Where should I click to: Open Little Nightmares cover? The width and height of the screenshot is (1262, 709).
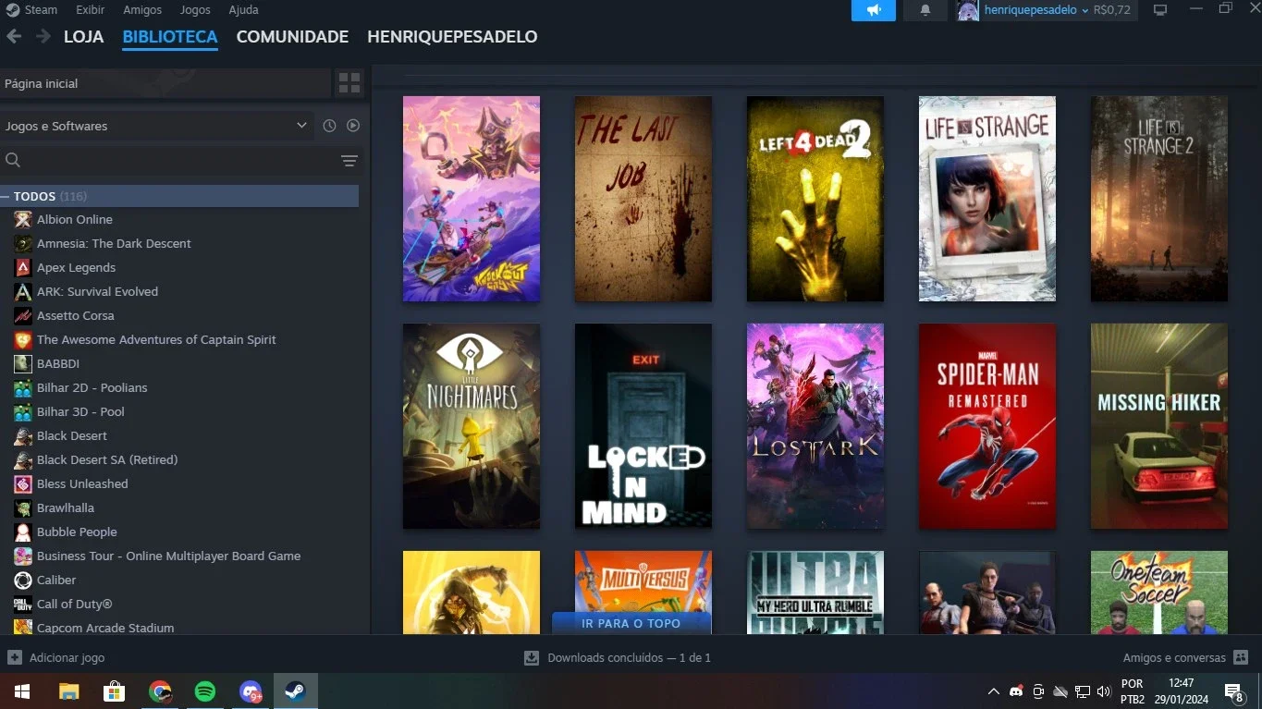coord(472,426)
